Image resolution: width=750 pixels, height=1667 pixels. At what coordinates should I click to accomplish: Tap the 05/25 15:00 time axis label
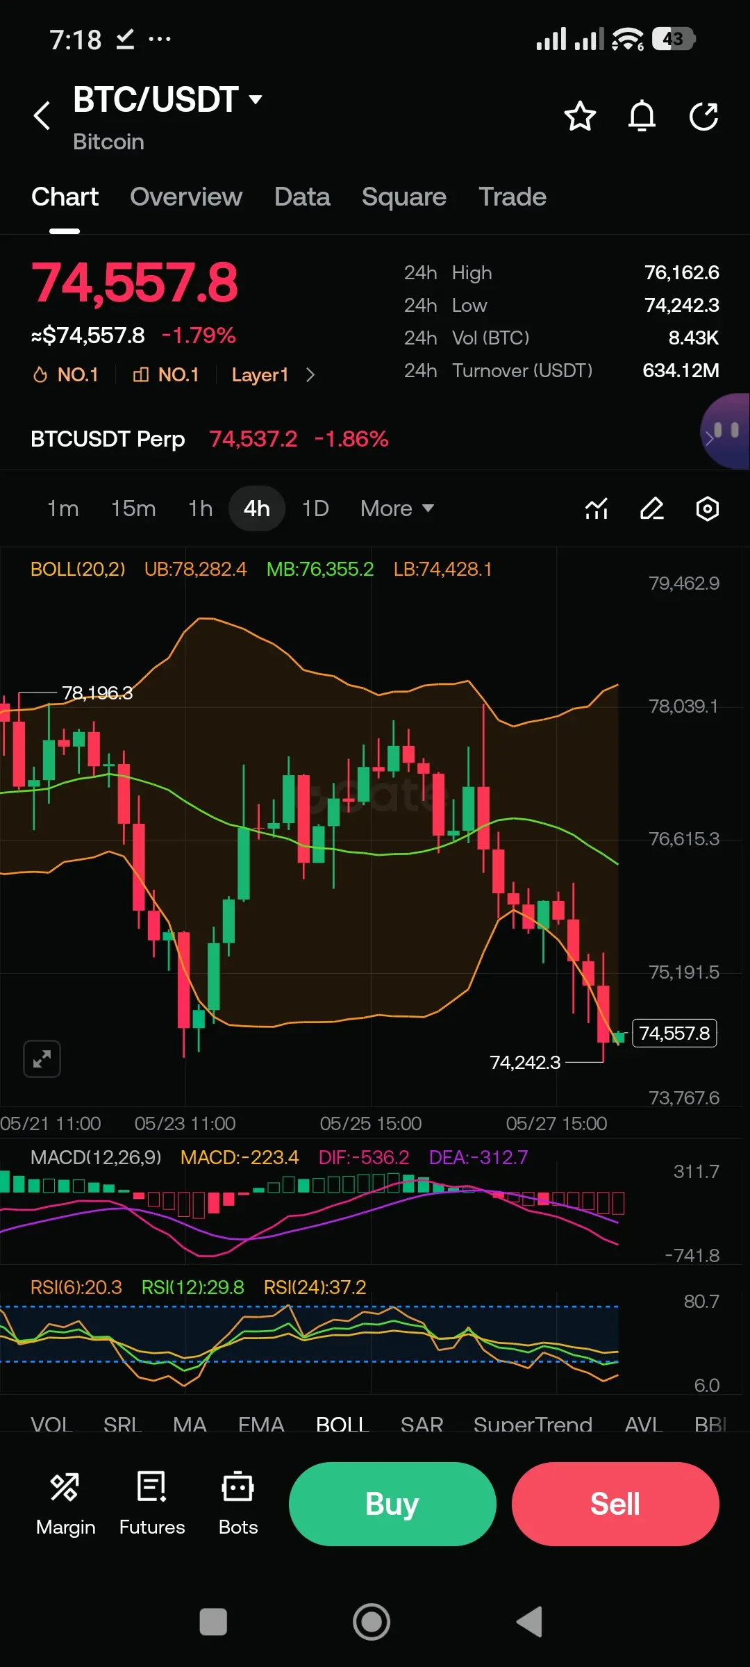371,1123
